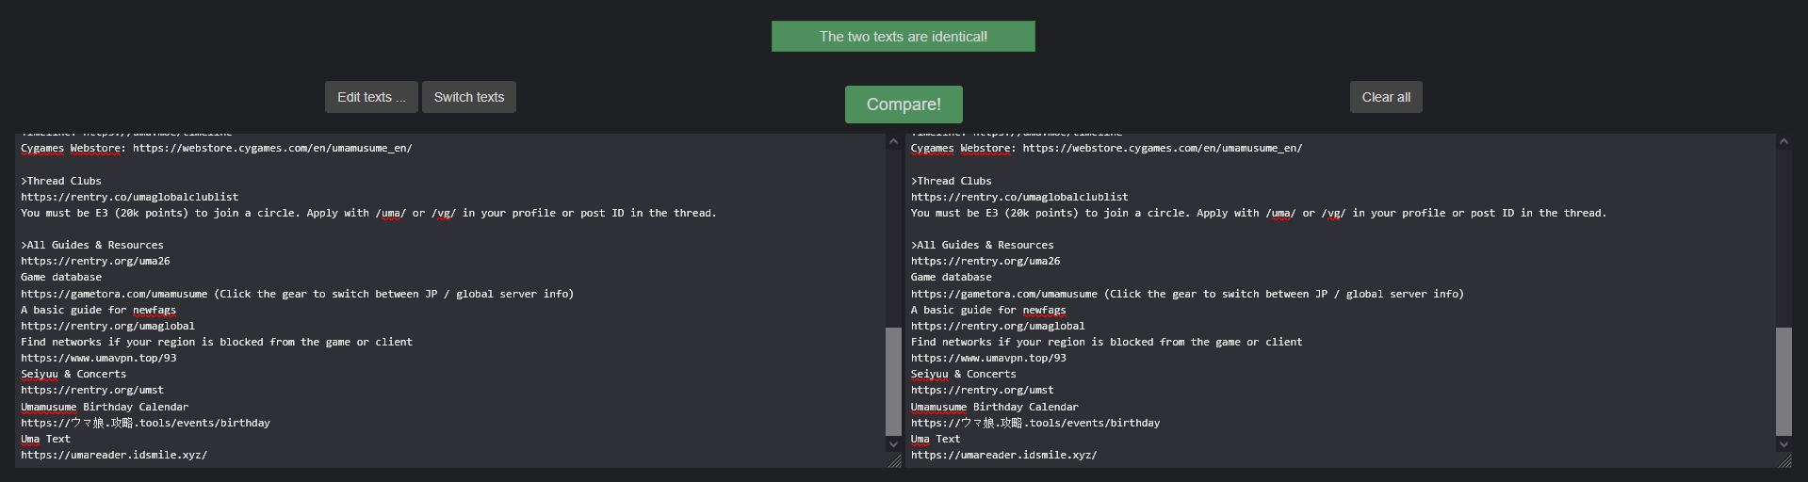Click 'Uma Text' line in left text
Image resolution: width=1808 pixels, height=482 pixels.
[45, 439]
